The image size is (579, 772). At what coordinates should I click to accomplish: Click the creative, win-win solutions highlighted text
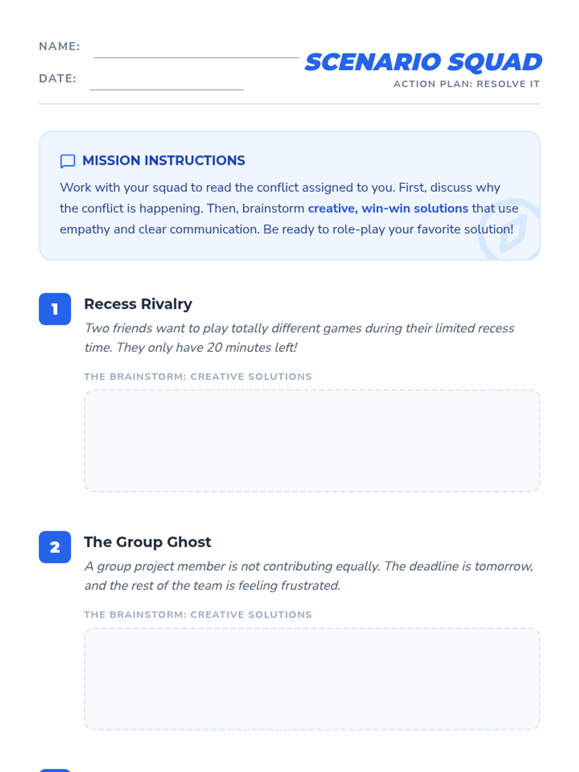(388, 208)
